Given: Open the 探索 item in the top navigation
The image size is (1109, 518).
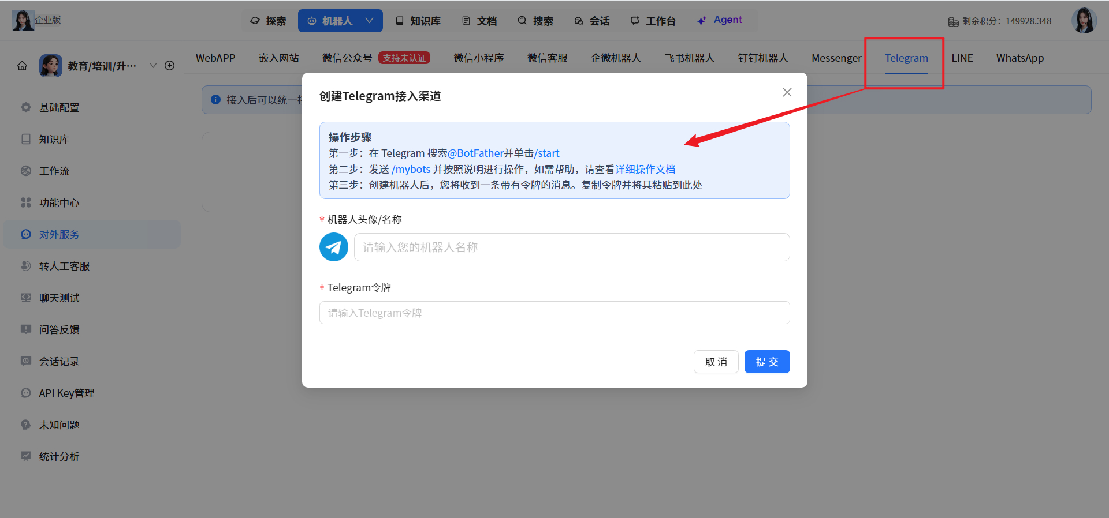Looking at the screenshot, I should 268,21.
